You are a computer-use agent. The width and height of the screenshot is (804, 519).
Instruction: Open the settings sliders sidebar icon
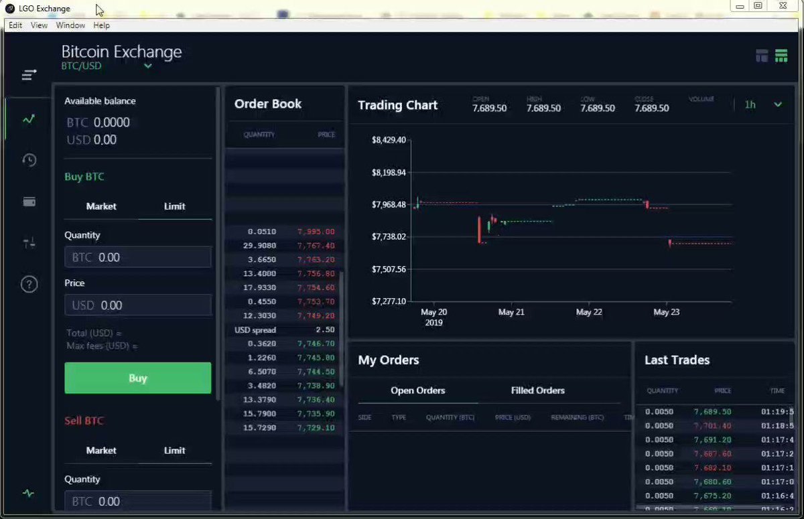pyautogui.click(x=29, y=242)
